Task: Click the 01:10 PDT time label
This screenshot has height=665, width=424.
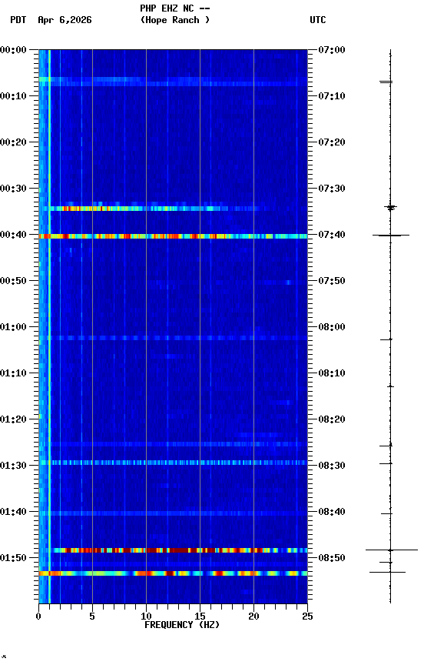Action: 13,373
